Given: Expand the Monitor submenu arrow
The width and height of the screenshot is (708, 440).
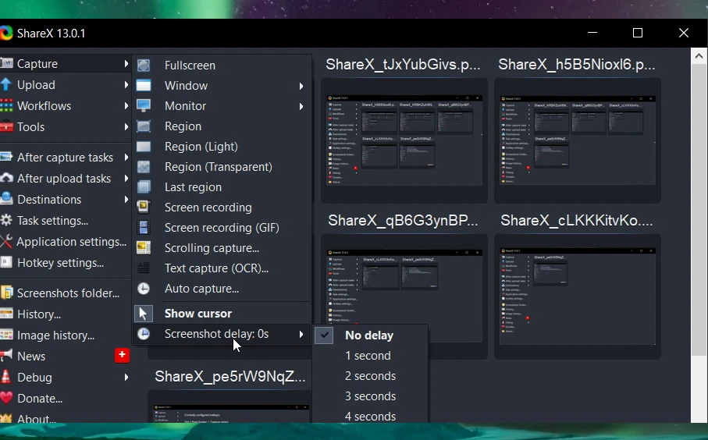Looking at the screenshot, I should click(x=301, y=106).
